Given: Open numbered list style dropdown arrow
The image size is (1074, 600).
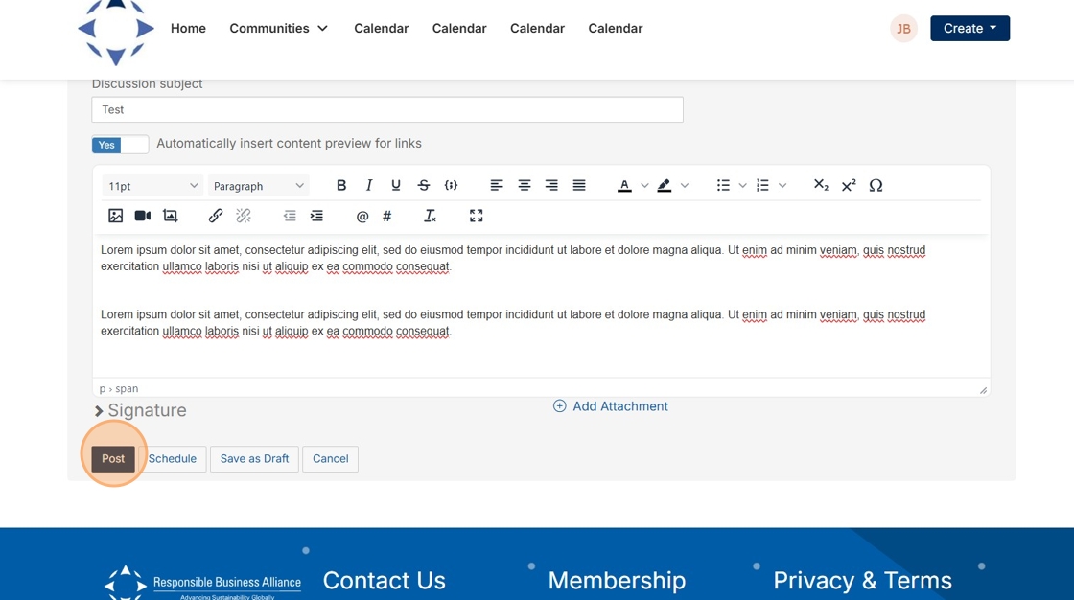Looking at the screenshot, I should point(782,186).
